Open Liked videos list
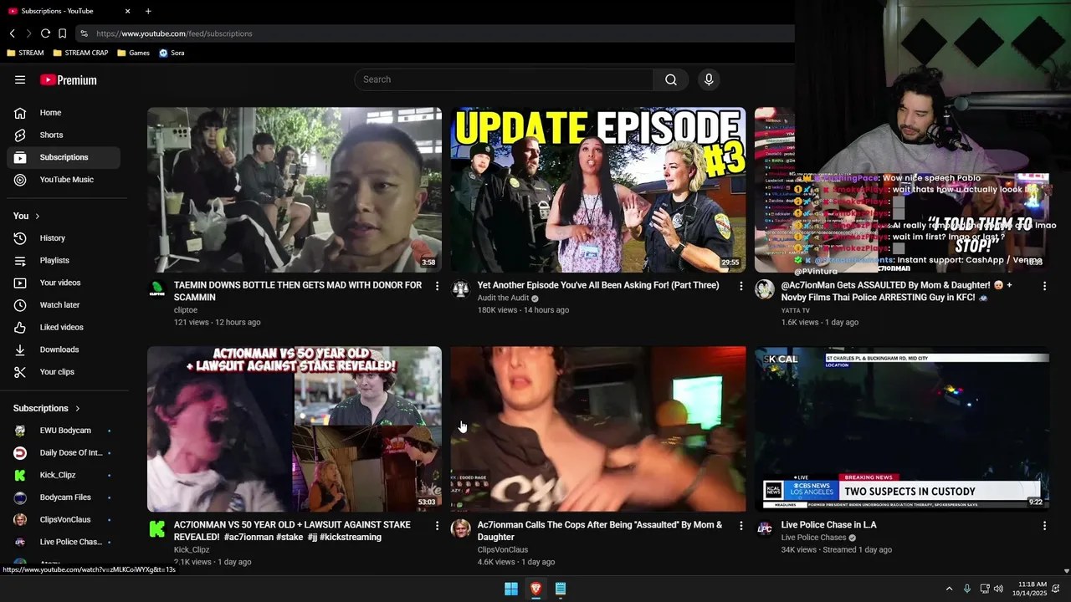1071x602 pixels. point(64,327)
